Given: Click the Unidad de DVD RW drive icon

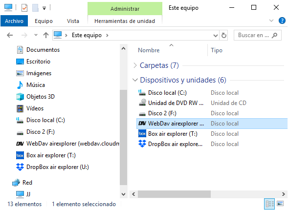Looking at the screenshot, I should click(x=142, y=103).
